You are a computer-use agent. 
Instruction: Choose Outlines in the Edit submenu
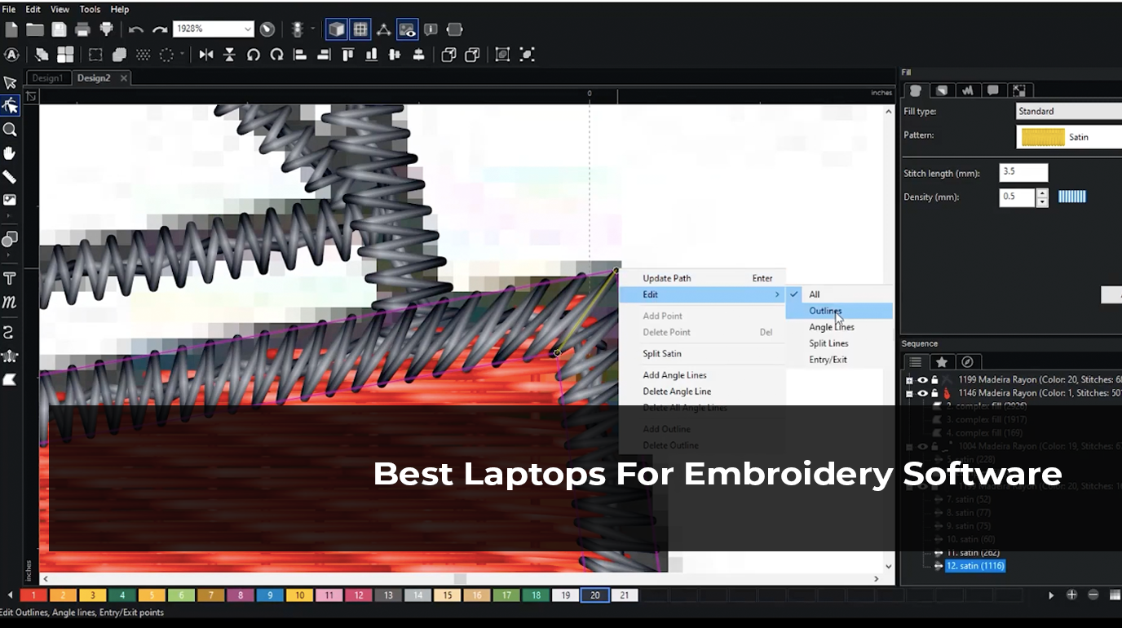point(839,311)
